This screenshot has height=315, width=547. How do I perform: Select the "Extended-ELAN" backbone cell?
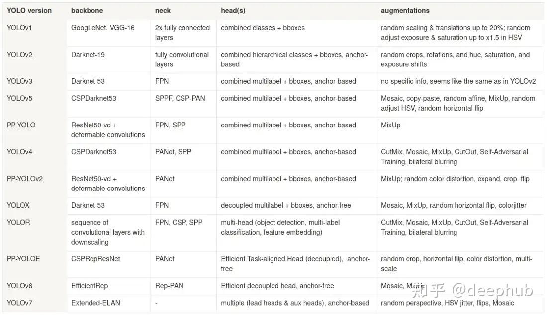coord(95,303)
